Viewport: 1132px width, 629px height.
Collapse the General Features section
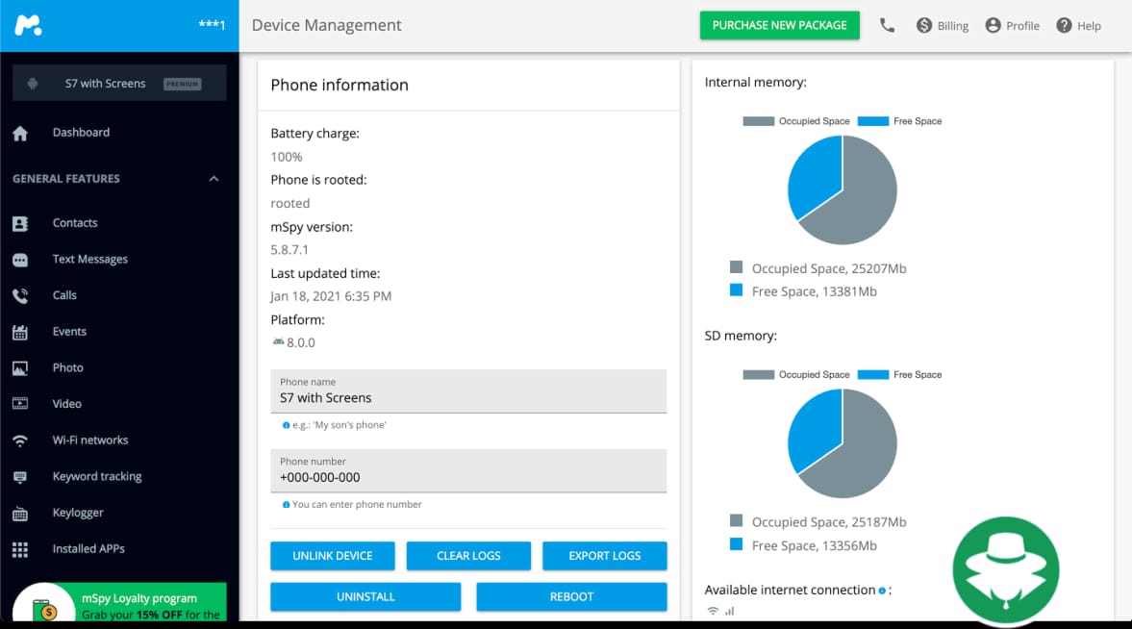(x=214, y=179)
